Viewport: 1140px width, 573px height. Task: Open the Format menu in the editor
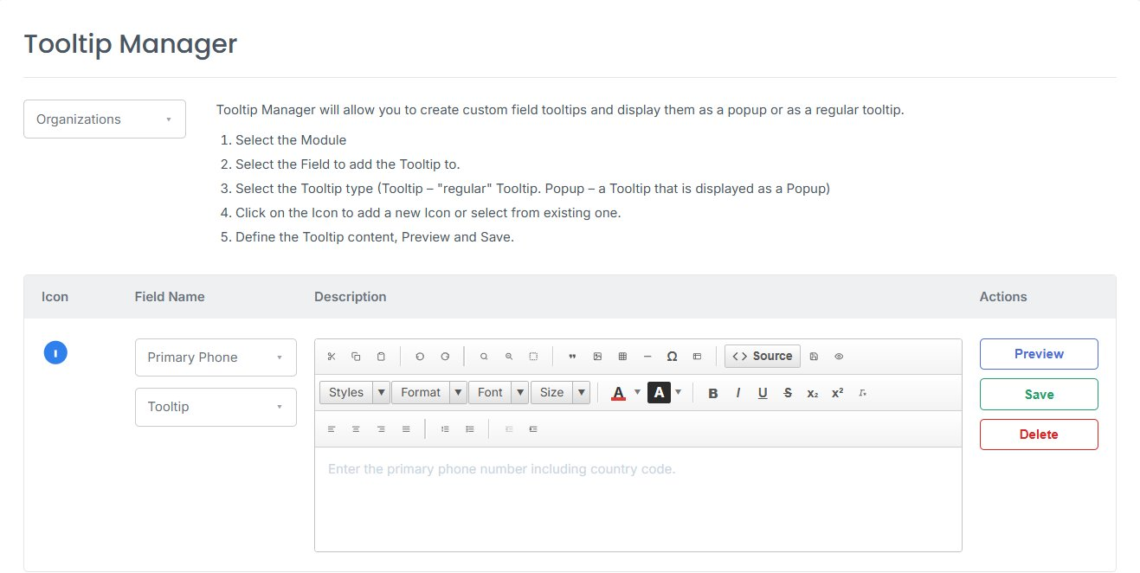(429, 393)
